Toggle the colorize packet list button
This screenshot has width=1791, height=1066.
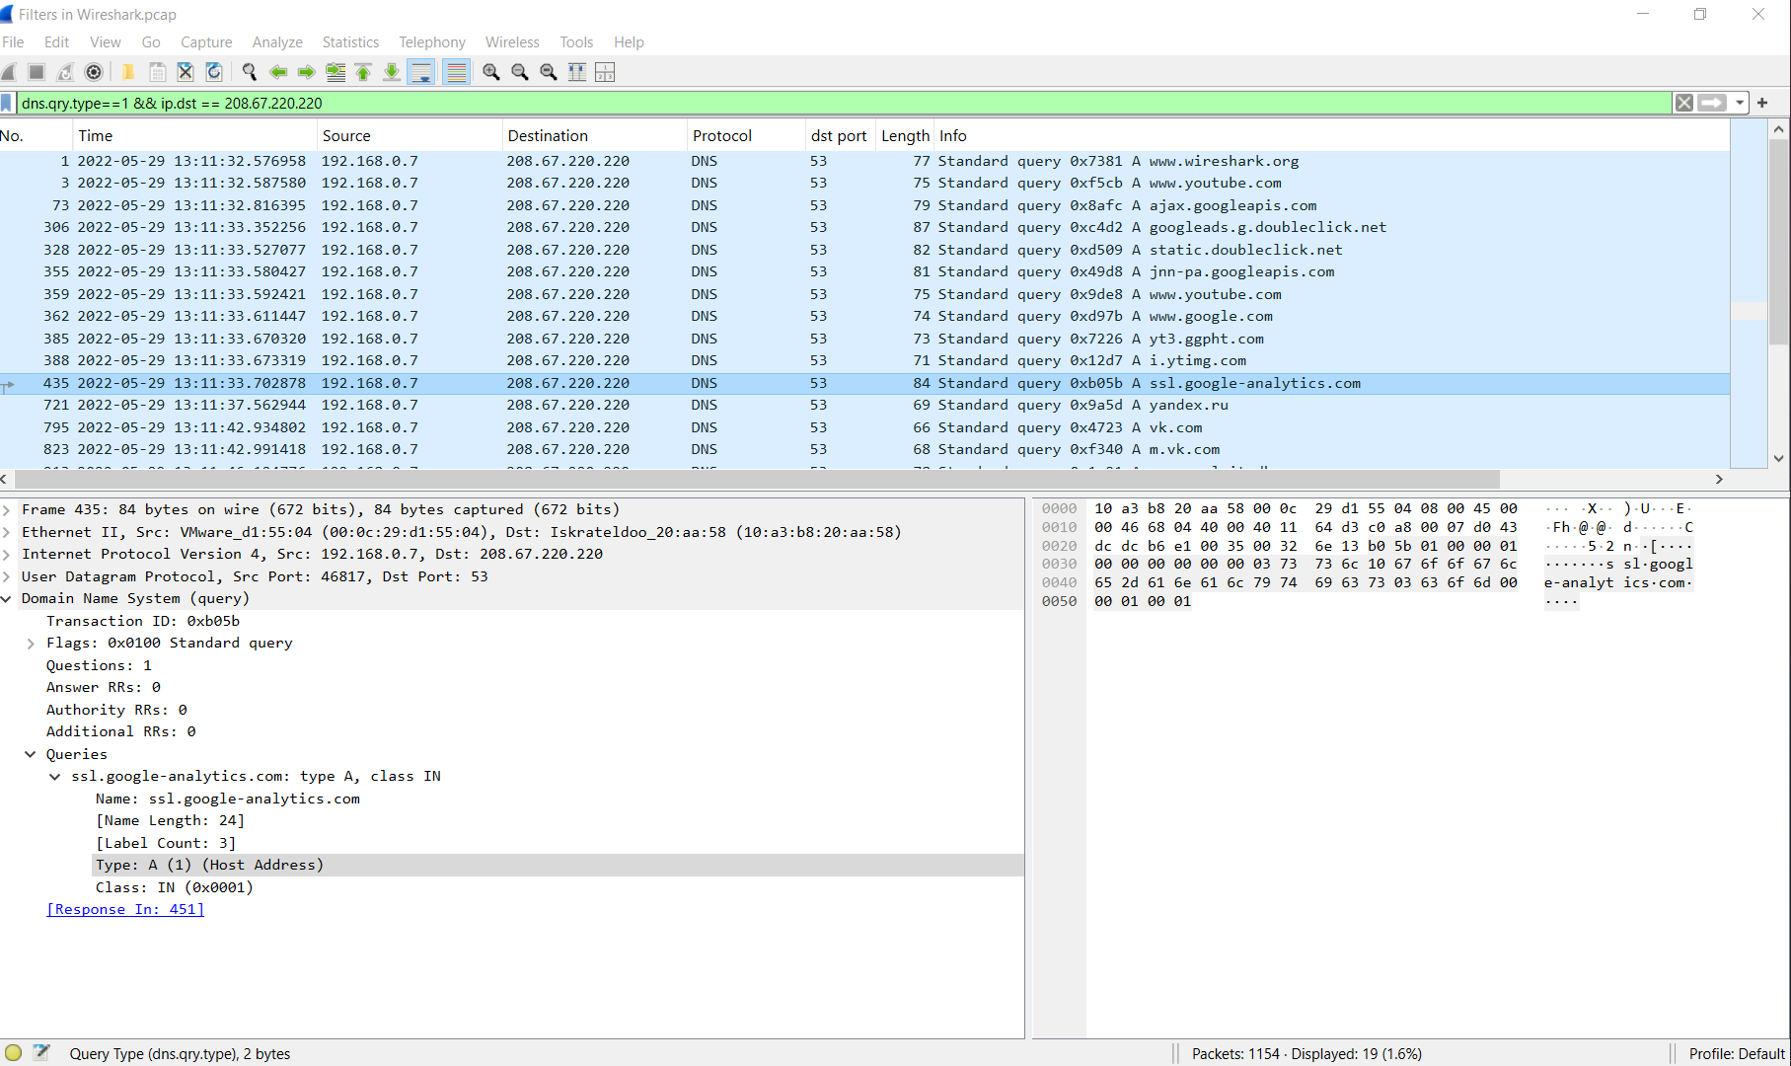456,72
